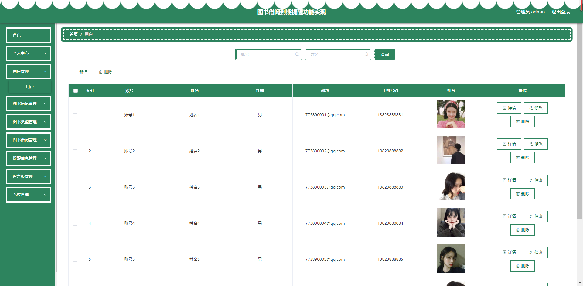Edit 账号1 with 修改 button

click(x=536, y=108)
